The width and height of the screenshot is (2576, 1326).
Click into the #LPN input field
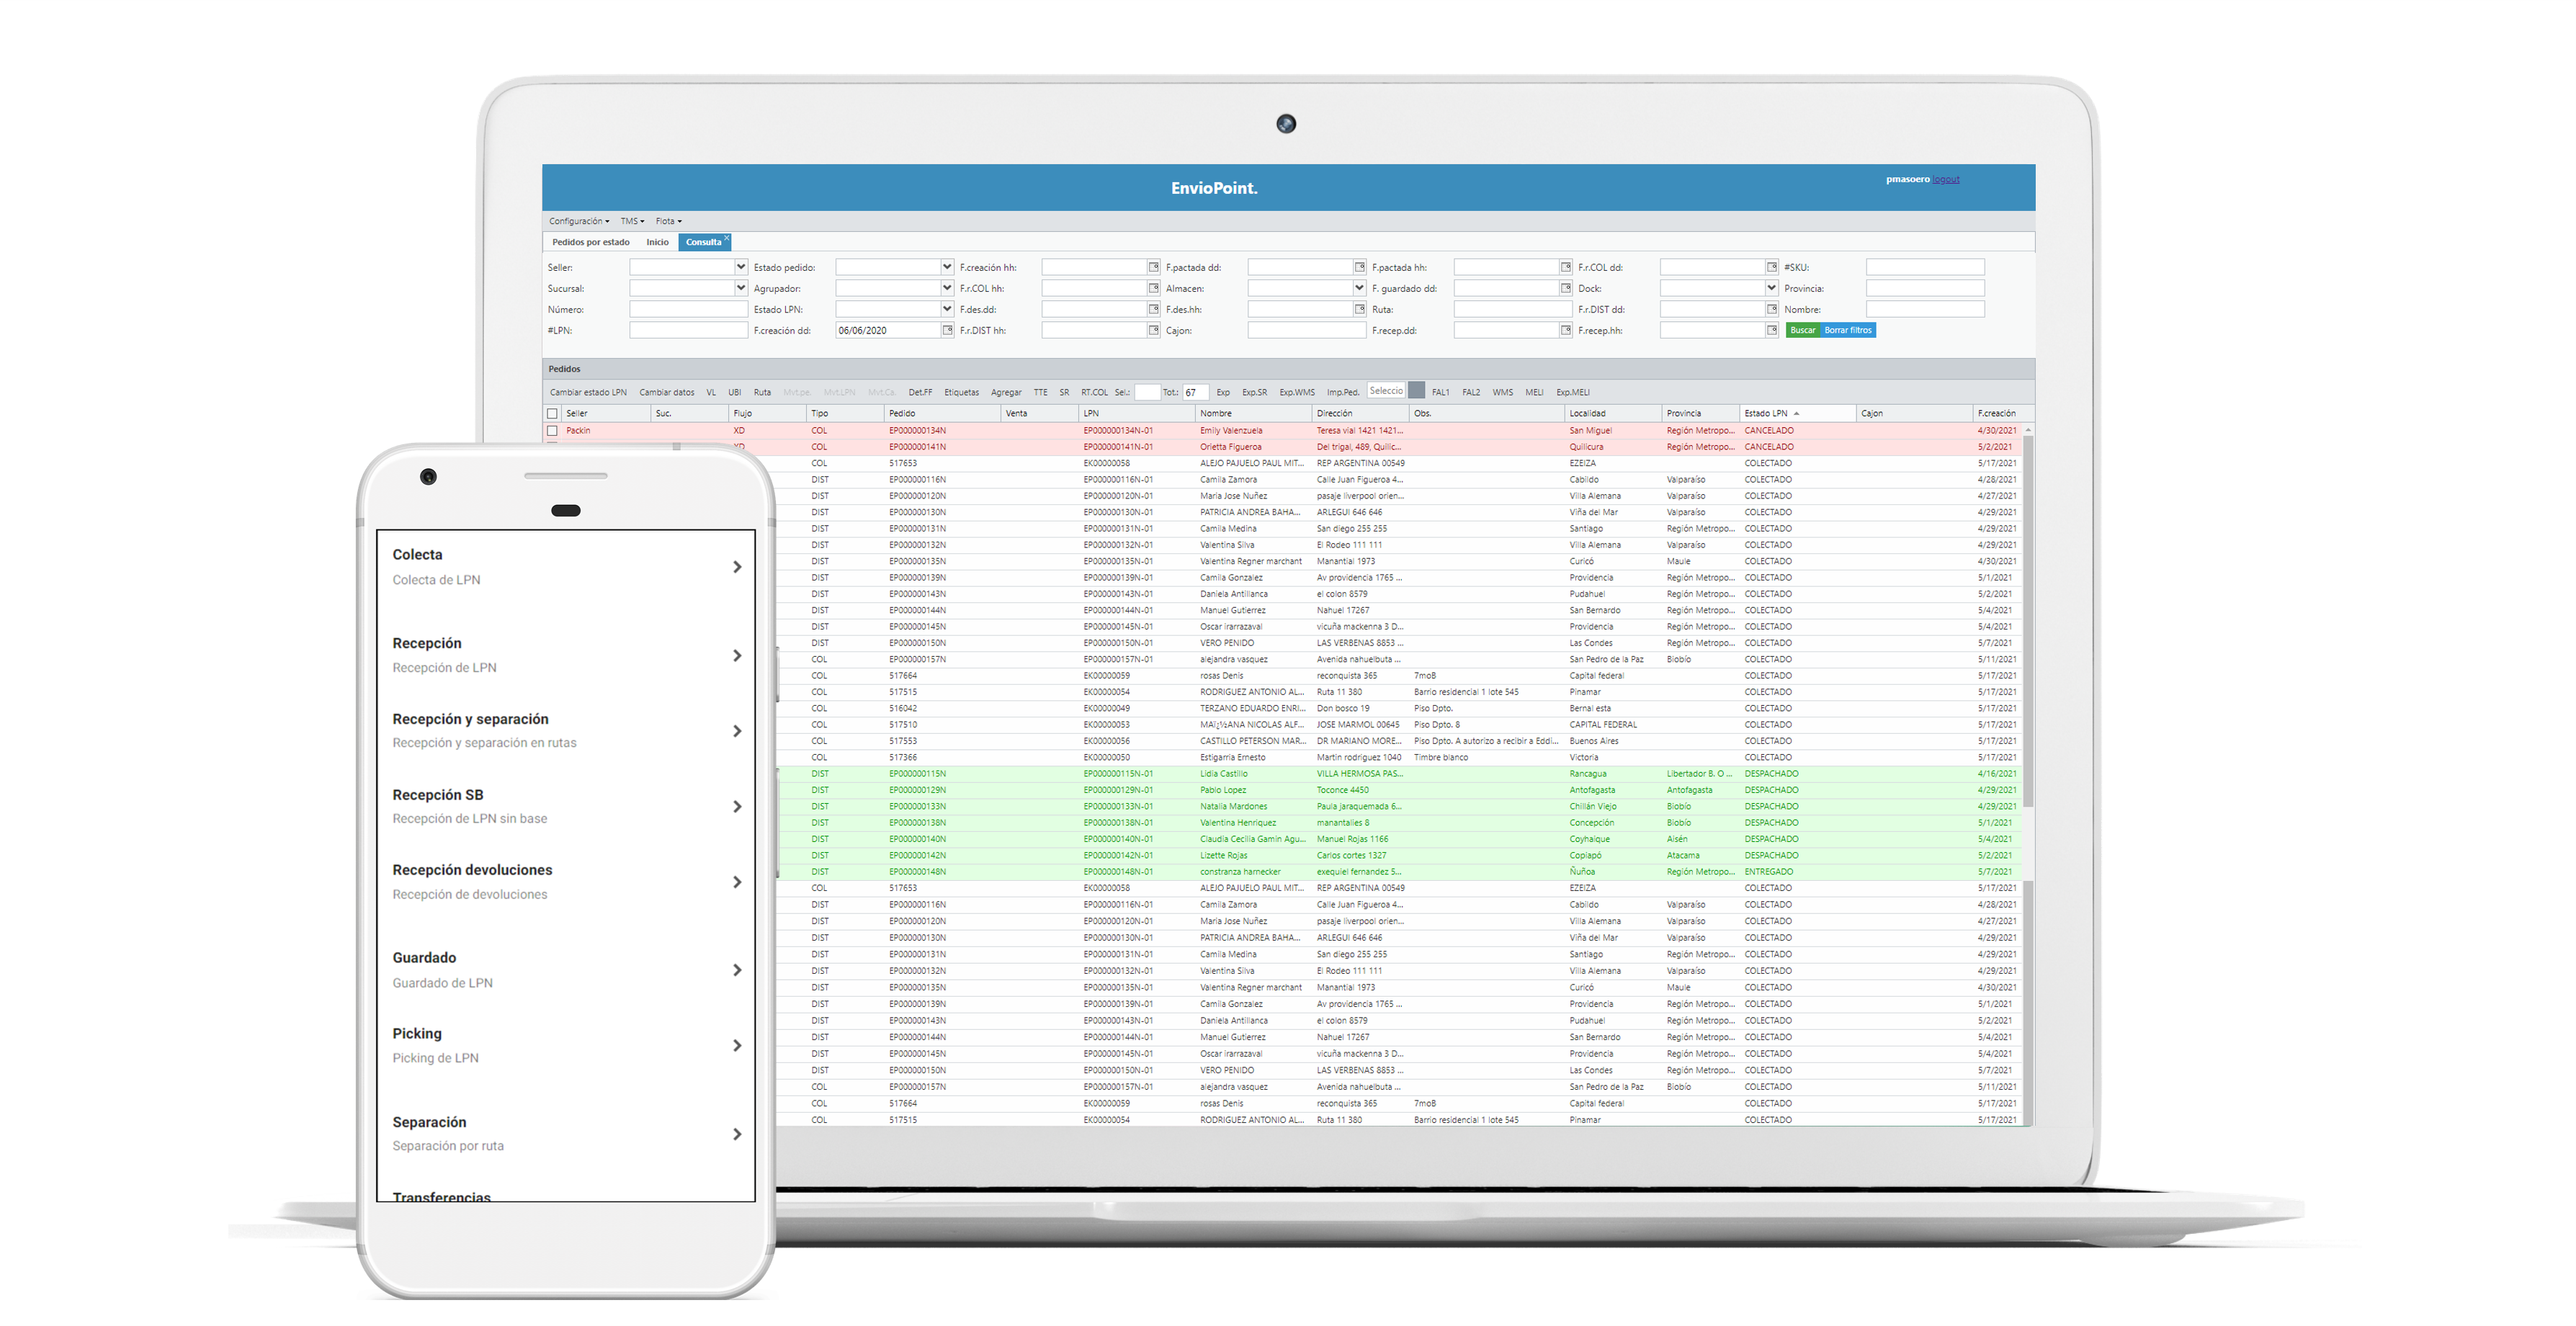click(x=688, y=330)
